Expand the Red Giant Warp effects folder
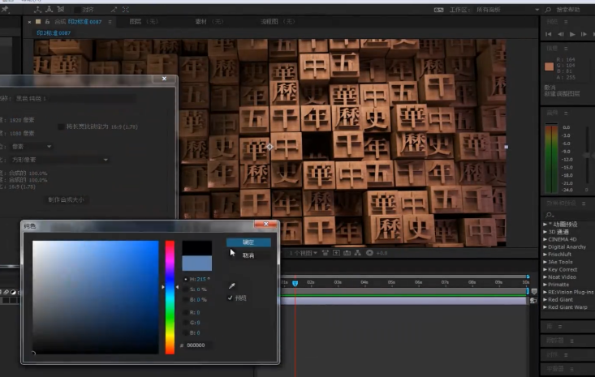 click(x=545, y=307)
